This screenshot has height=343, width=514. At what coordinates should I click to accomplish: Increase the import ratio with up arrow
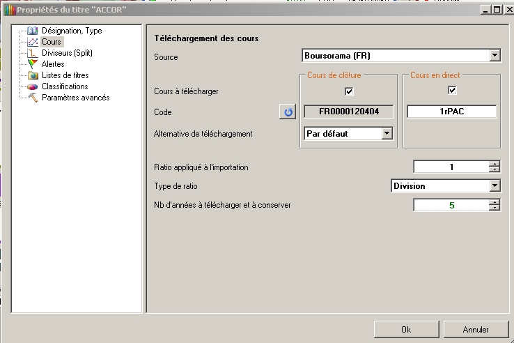tap(494, 165)
